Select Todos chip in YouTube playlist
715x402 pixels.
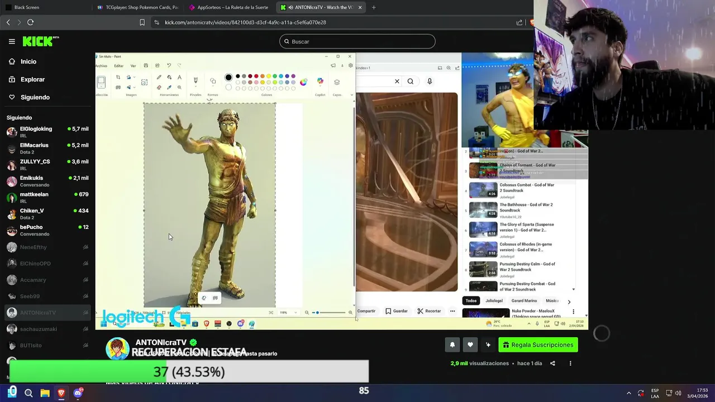pos(471,301)
